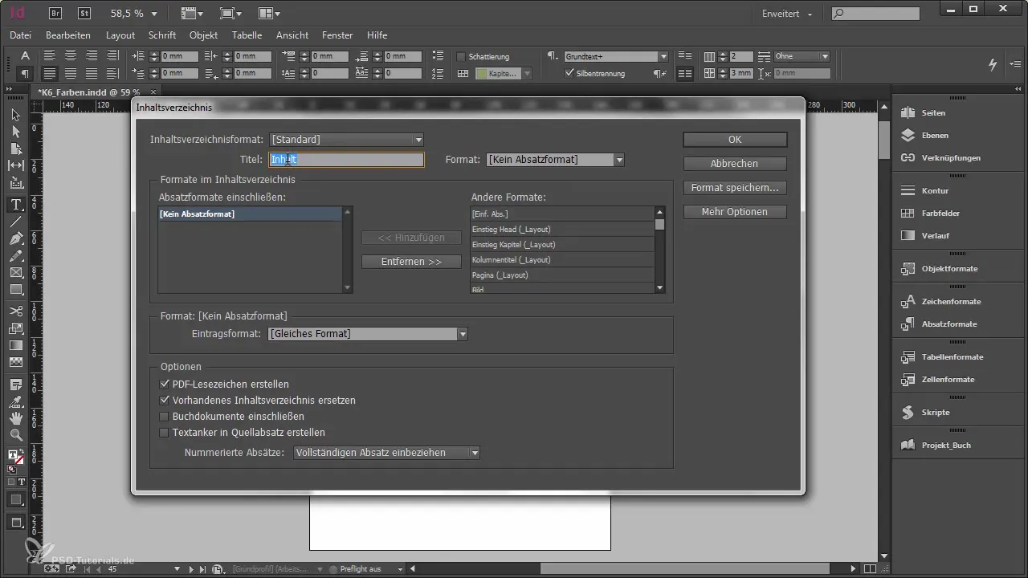The image size is (1028, 578).
Task: Select the Zoom tool magnifier
Action: 15,435
